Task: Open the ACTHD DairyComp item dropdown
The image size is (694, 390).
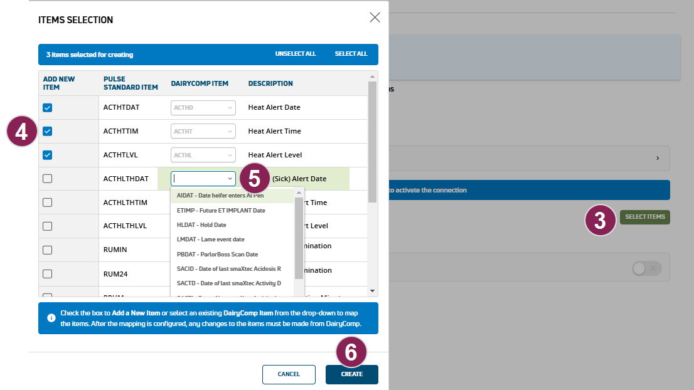Action: click(x=203, y=108)
